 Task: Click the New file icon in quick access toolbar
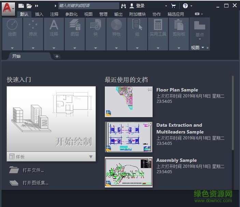tap(21, 6)
